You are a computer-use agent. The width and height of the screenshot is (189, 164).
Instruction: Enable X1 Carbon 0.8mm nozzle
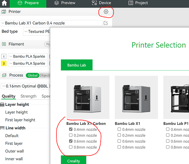pos(71,147)
